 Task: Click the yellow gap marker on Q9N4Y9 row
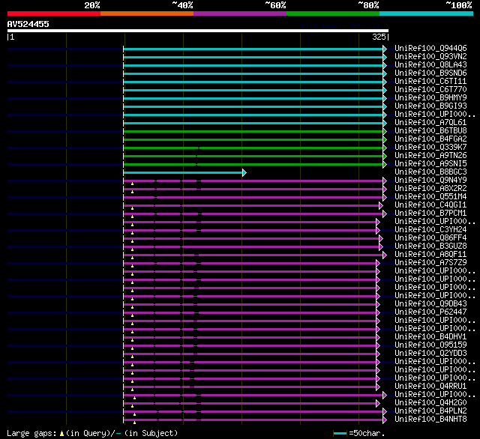[x=132, y=184]
